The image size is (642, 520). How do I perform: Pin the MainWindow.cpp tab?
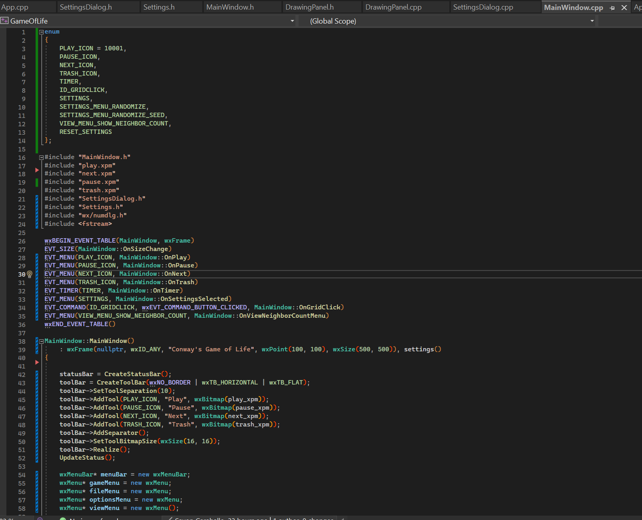point(612,8)
